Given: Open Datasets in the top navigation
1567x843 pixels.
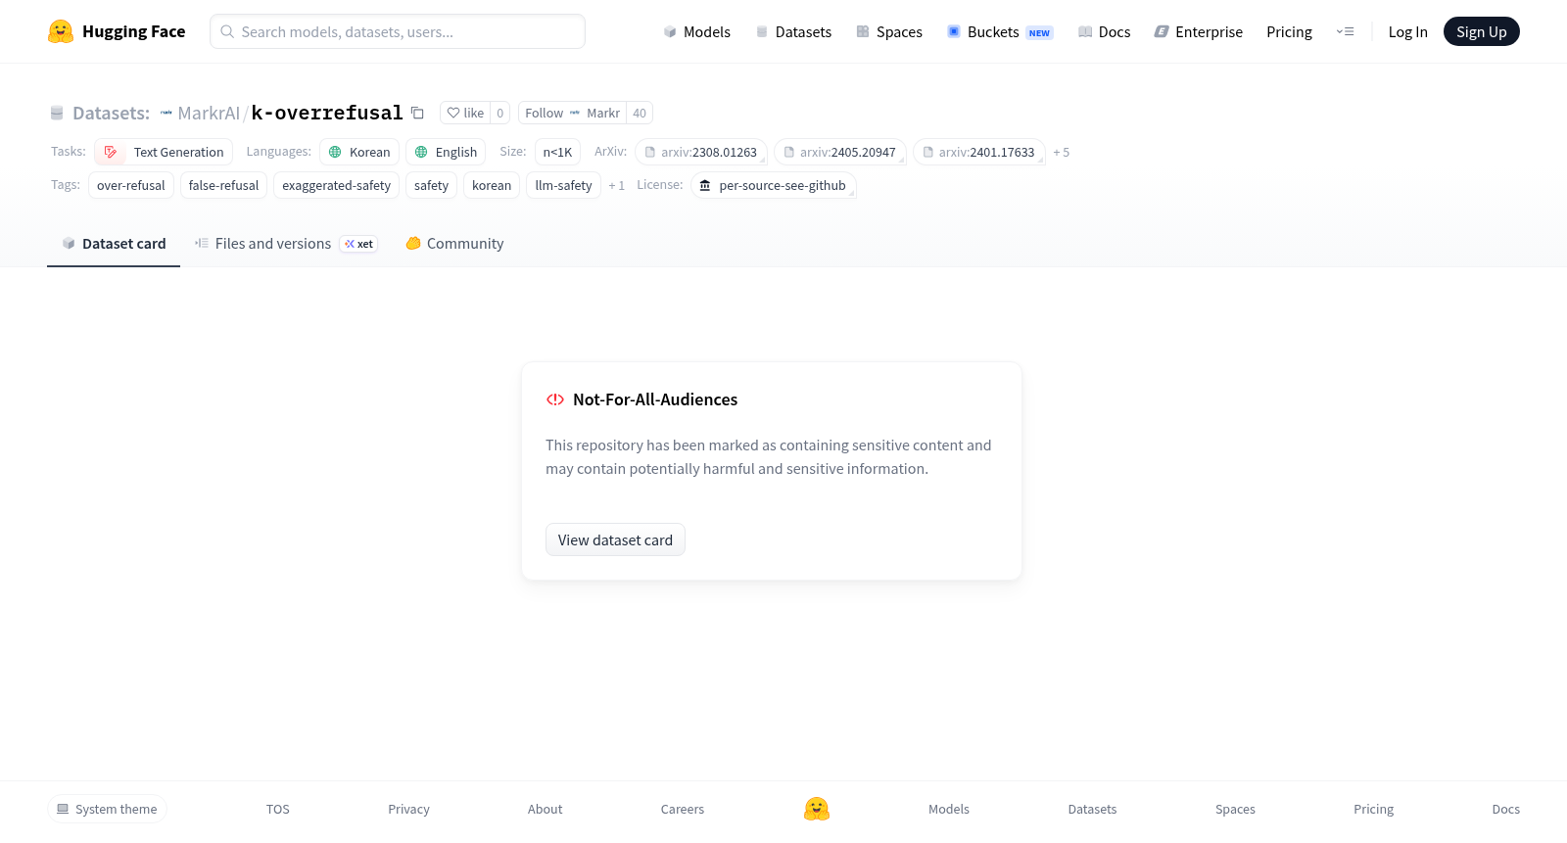Looking at the screenshot, I should tap(793, 31).
